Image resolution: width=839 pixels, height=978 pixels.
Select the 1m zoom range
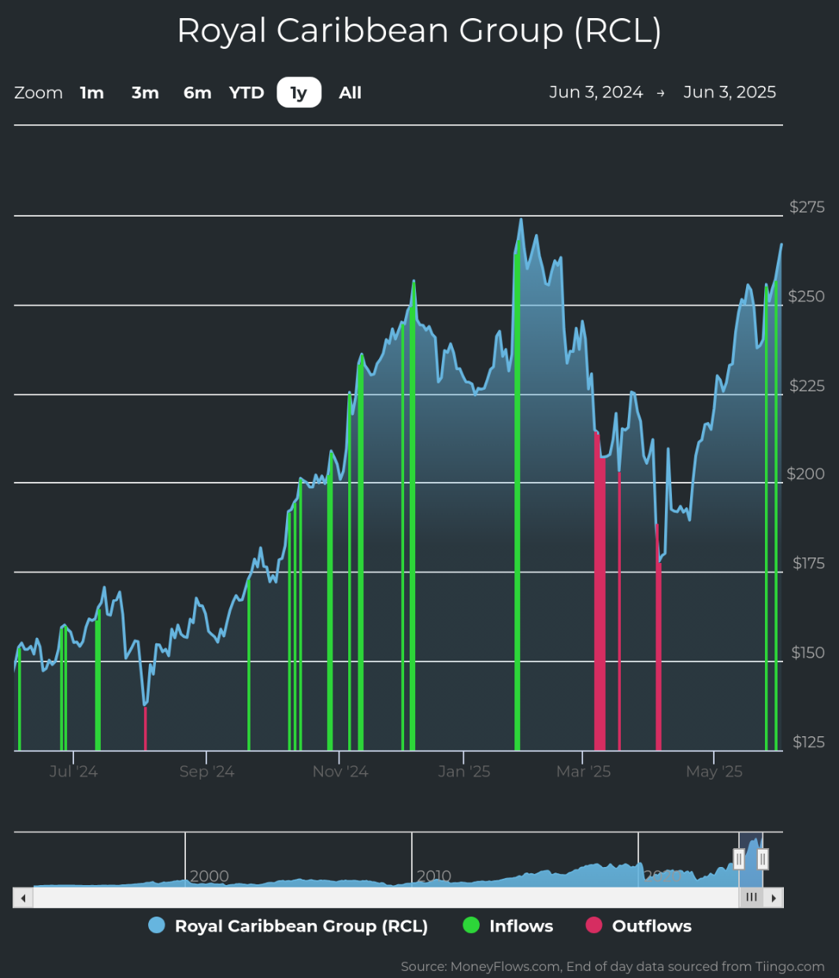[x=92, y=93]
